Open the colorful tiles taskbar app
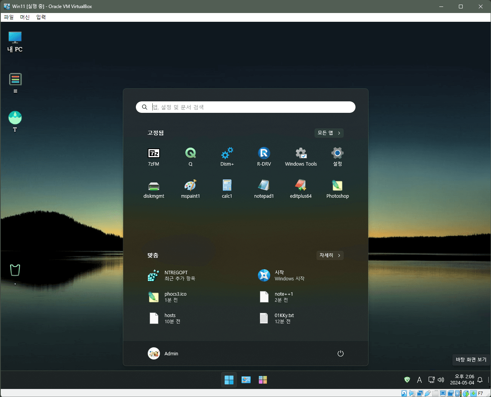The image size is (491, 397). tap(263, 380)
